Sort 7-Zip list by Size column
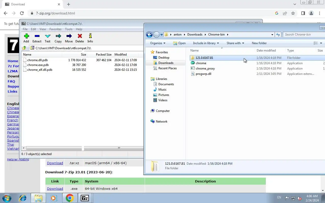This screenshot has height=203, width=325. pyautogui.click(x=75, y=55)
